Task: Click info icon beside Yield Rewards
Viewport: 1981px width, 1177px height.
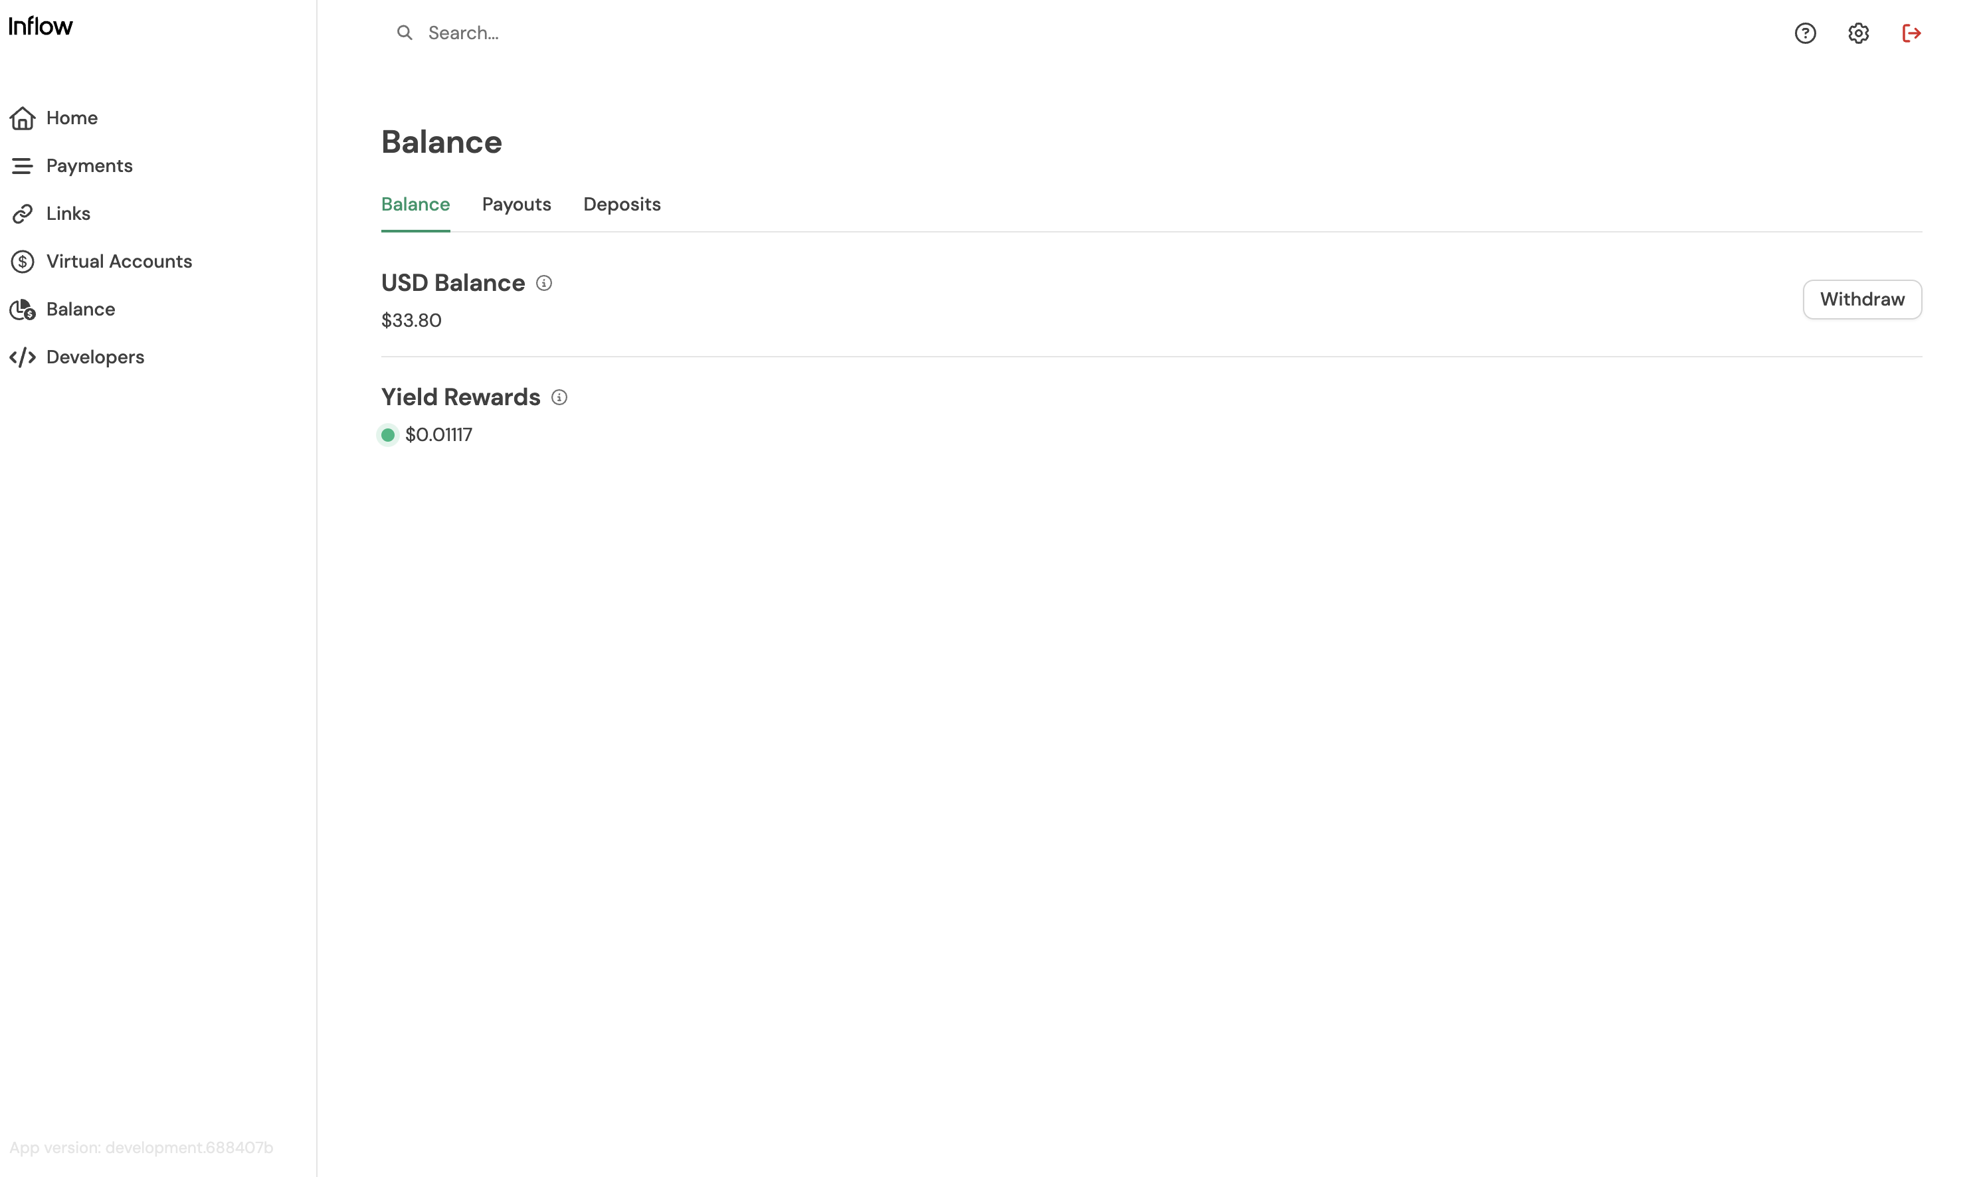Action: point(559,397)
